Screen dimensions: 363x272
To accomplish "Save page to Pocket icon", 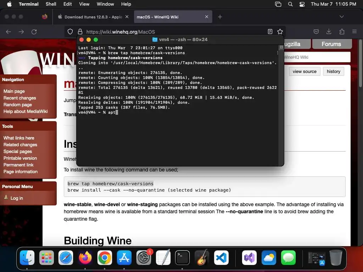I will tap(316, 32).
